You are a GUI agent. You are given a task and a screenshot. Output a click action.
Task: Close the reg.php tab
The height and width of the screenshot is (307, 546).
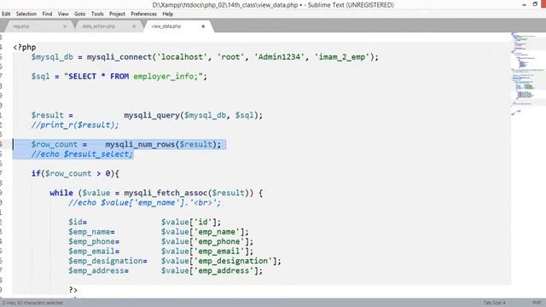click(x=65, y=26)
